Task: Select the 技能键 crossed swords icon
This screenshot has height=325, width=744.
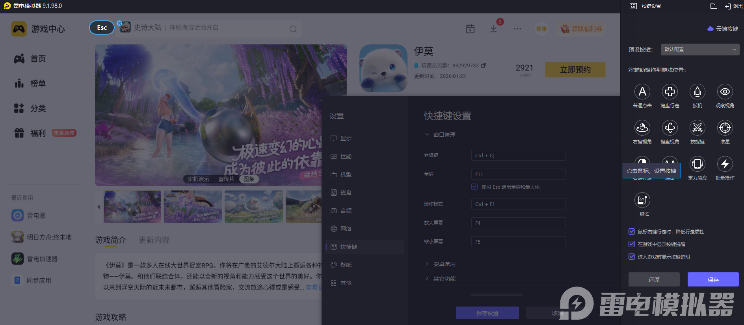Action: 697,128
